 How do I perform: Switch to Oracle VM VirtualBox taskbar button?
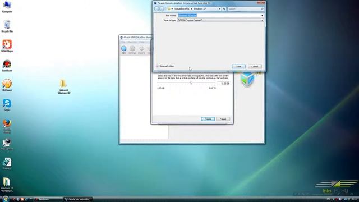[78, 199]
